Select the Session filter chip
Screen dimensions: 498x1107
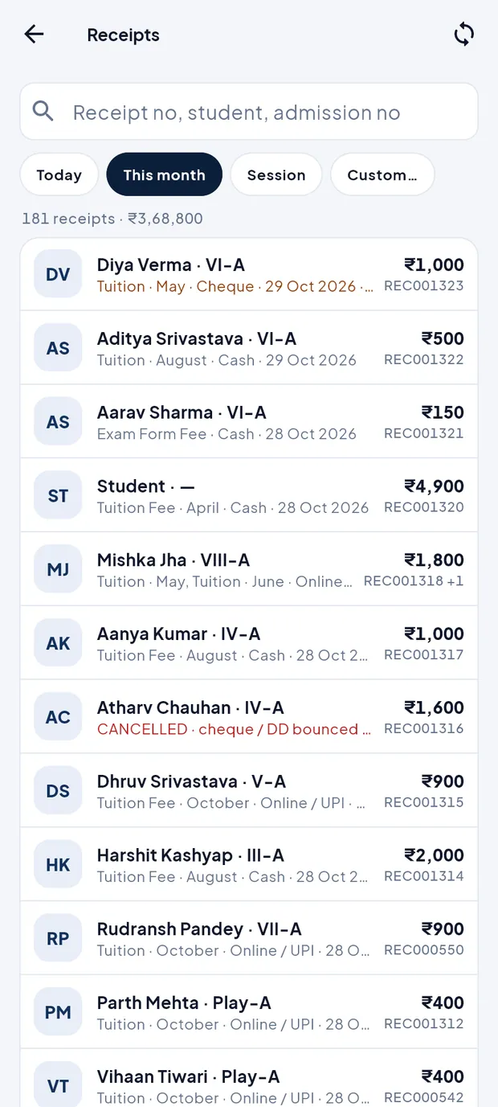tap(276, 174)
